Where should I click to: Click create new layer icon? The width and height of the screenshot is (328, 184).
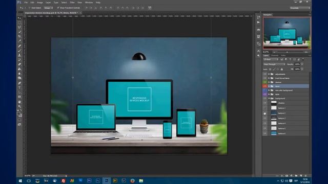click(301, 176)
